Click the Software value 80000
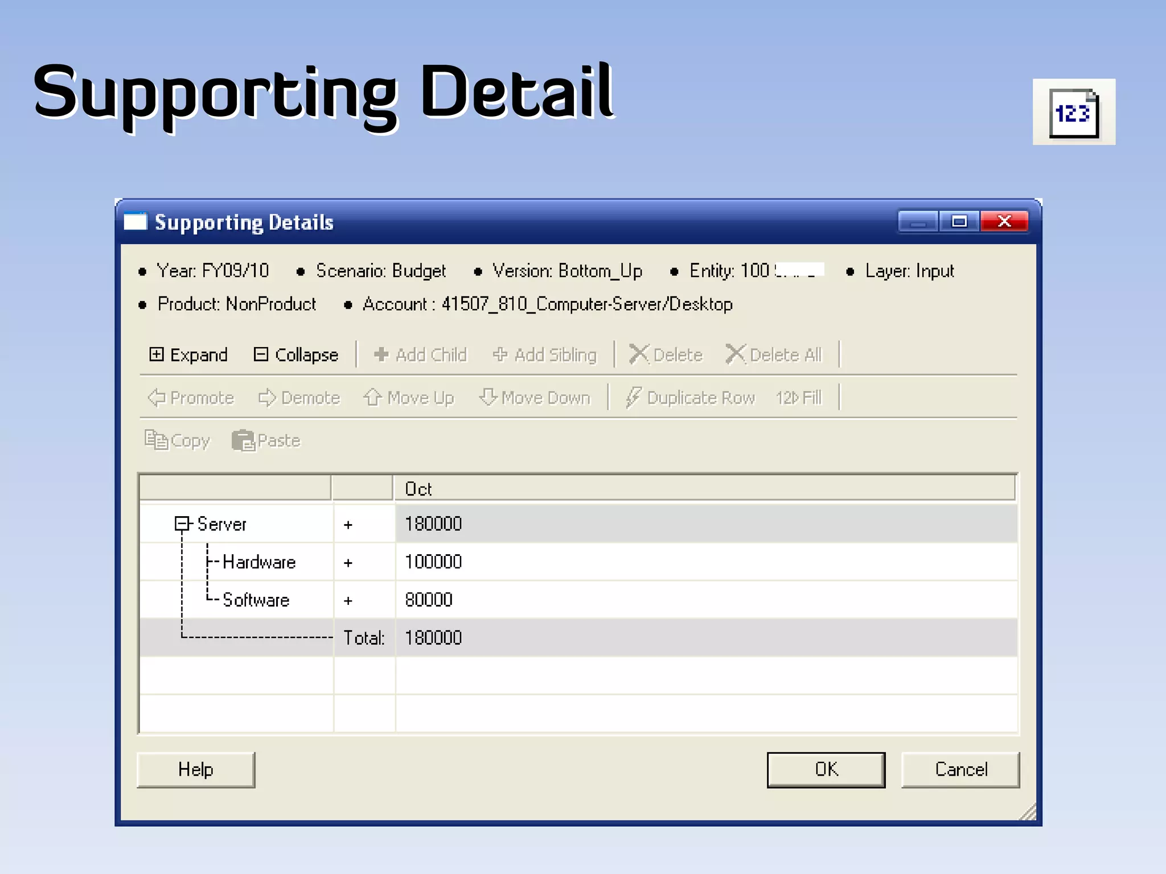Screen dimensions: 1166x874 pos(706,600)
